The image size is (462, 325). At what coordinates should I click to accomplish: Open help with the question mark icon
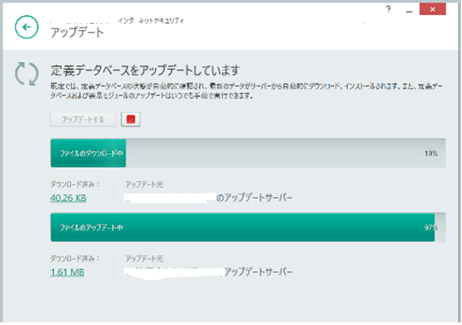(389, 10)
